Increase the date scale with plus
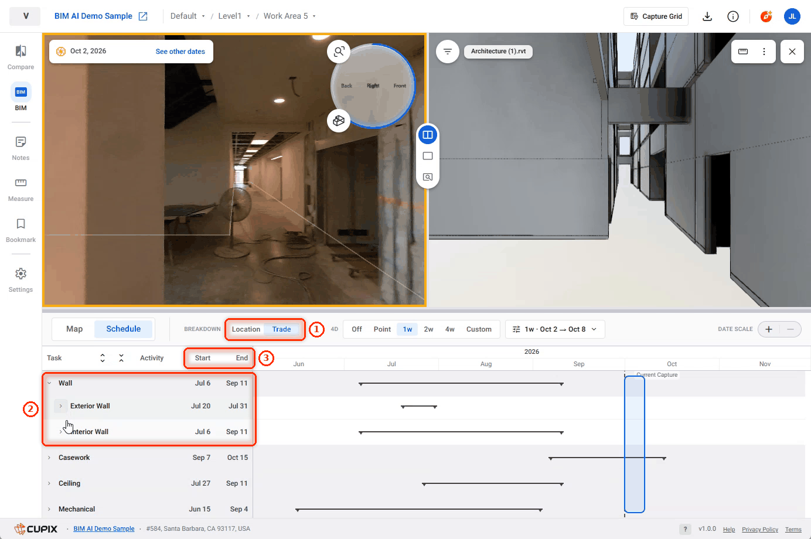 (769, 329)
